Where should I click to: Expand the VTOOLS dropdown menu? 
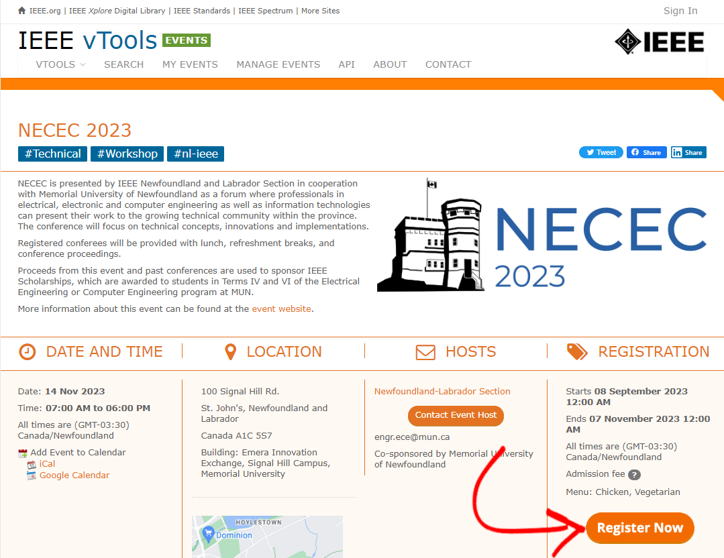pyautogui.click(x=60, y=64)
